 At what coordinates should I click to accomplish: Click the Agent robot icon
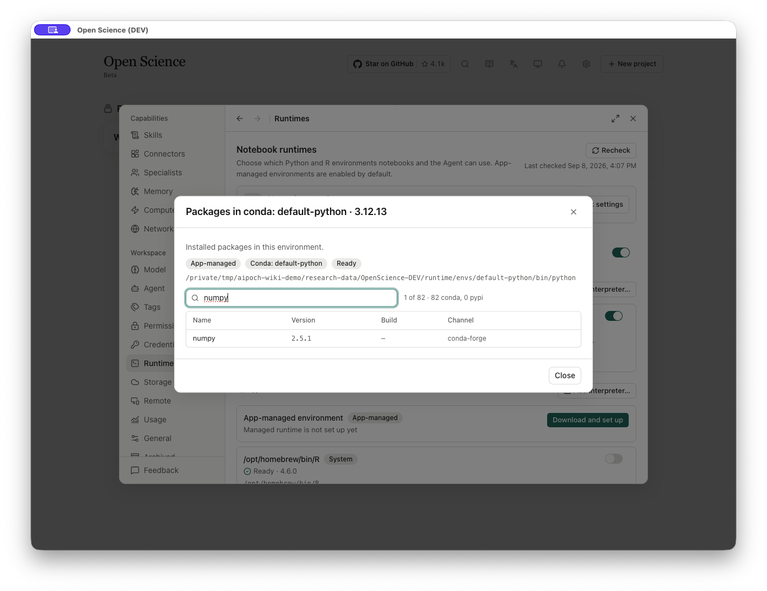135,288
